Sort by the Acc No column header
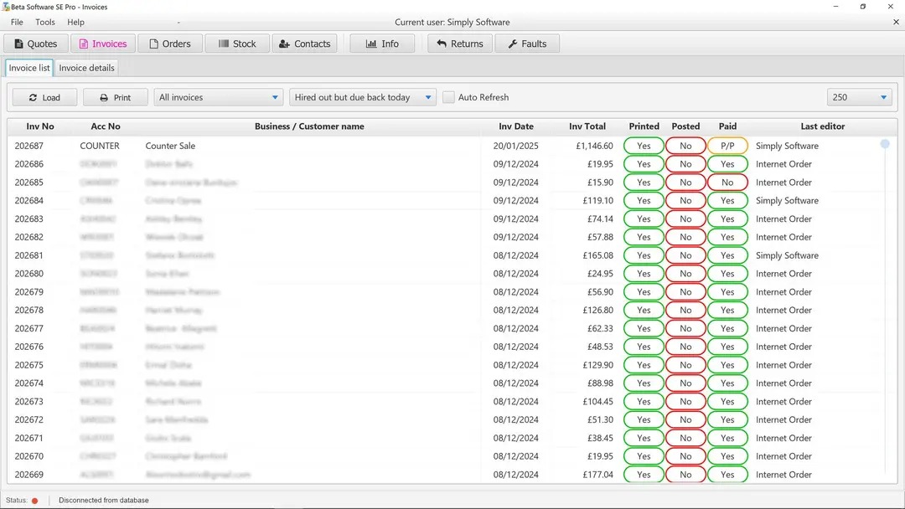This screenshot has height=509, width=905. click(x=106, y=126)
